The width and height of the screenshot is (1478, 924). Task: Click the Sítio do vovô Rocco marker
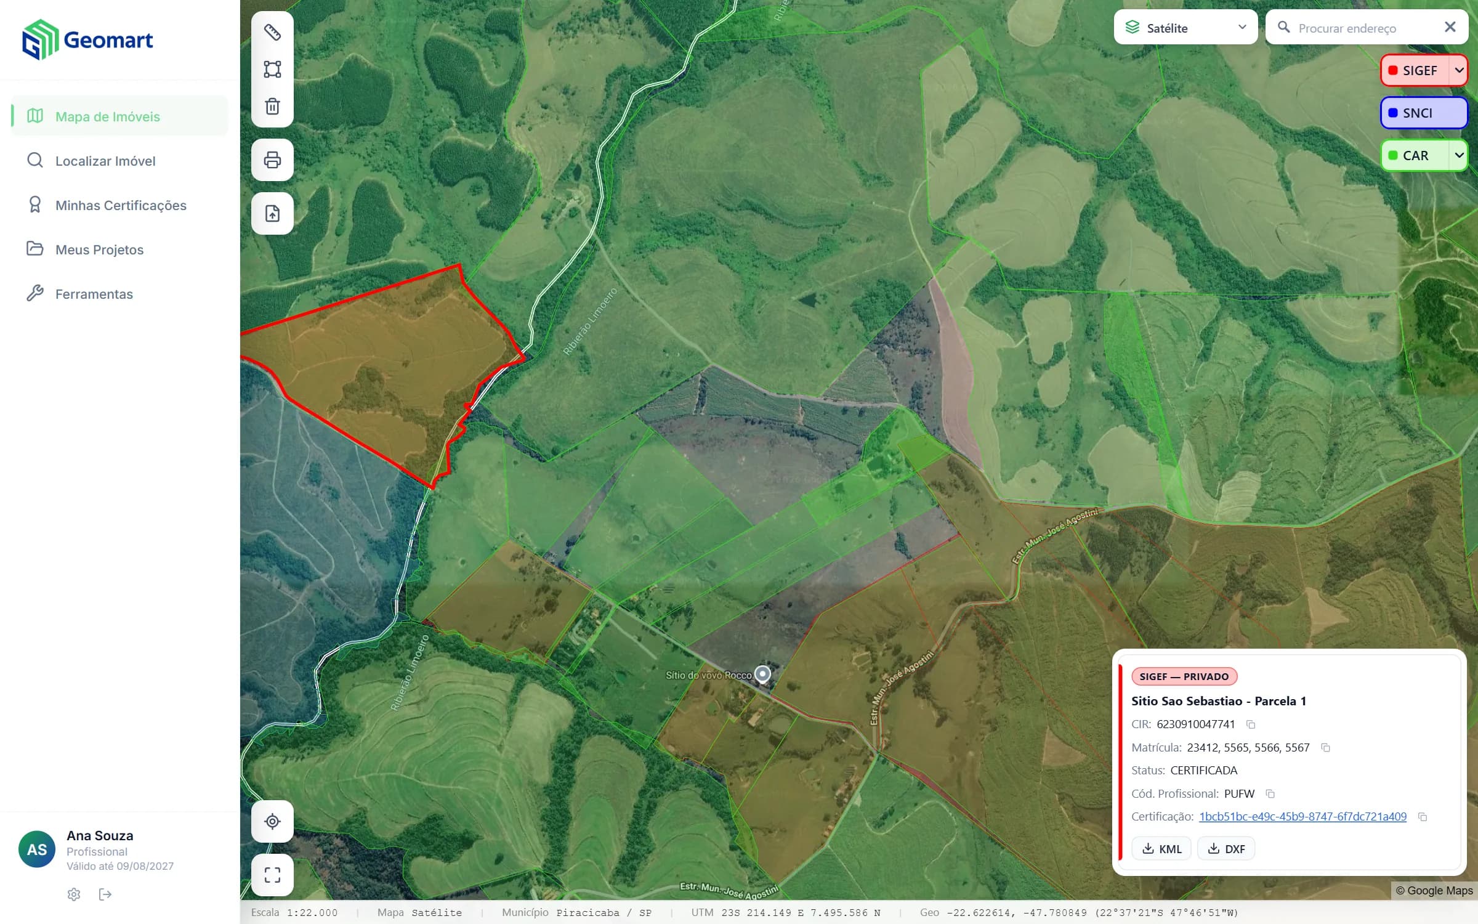click(x=763, y=674)
